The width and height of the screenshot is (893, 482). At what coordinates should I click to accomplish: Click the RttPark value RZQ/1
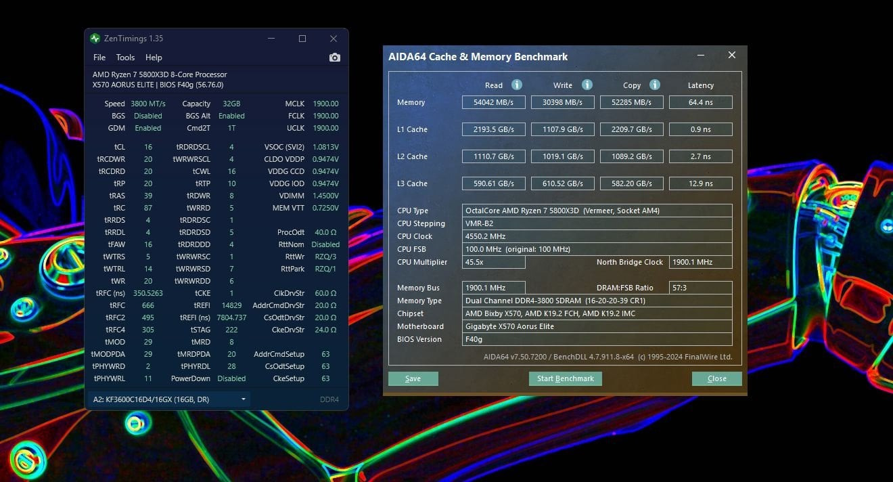[325, 269]
